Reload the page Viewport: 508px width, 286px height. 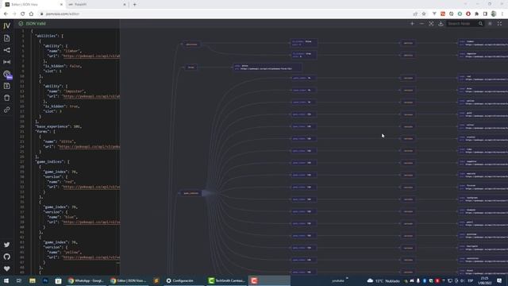point(22,14)
